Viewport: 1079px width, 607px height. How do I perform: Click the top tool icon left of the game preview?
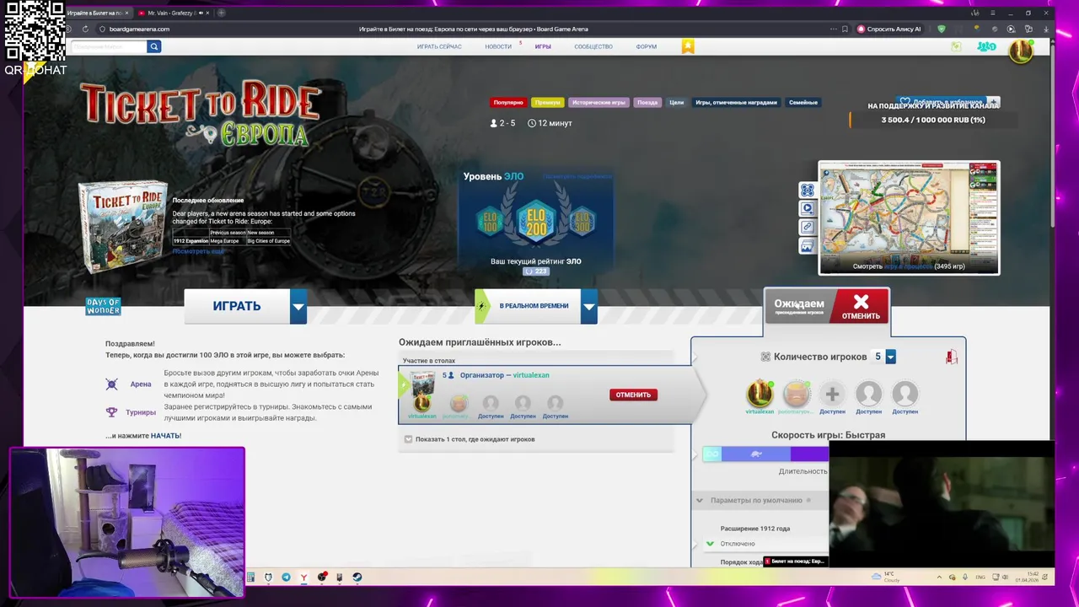point(807,191)
